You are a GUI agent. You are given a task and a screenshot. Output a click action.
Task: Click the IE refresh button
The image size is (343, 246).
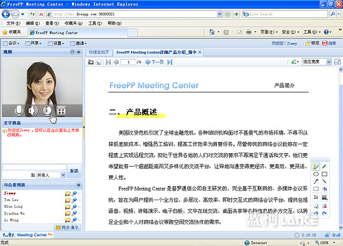pos(32,14)
